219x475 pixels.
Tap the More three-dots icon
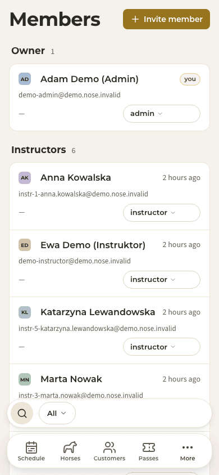coord(188,447)
